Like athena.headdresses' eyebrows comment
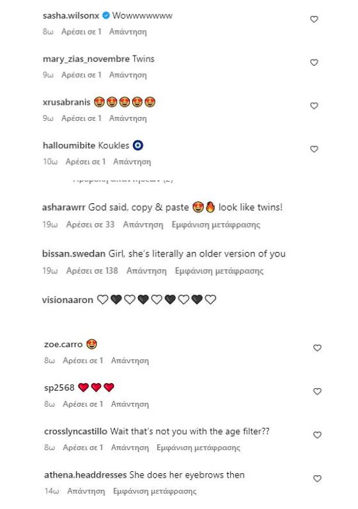This screenshot has height=509, width=358. pyautogui.click(x=317, y=478)
